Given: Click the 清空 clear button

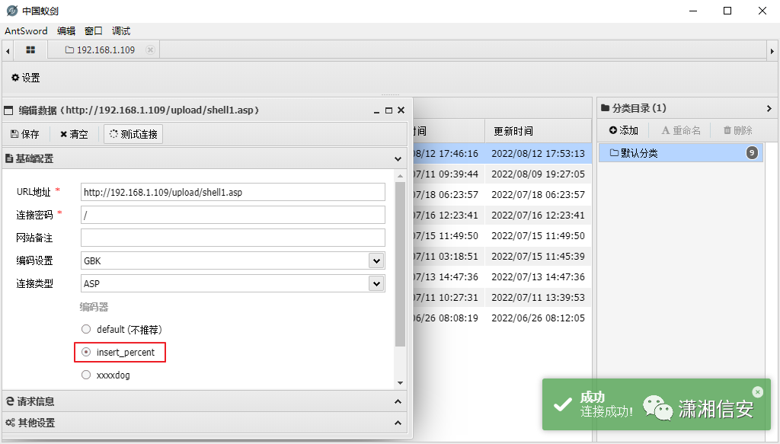Looking at the screenshot, I should [74, 134].
